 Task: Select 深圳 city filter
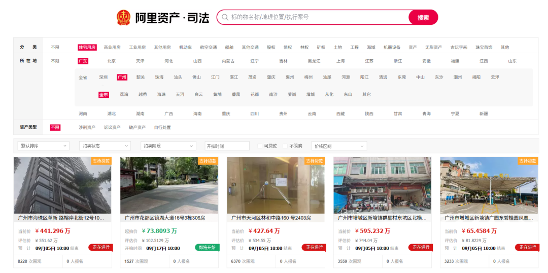pyautogui.click(x=104, y=77)
